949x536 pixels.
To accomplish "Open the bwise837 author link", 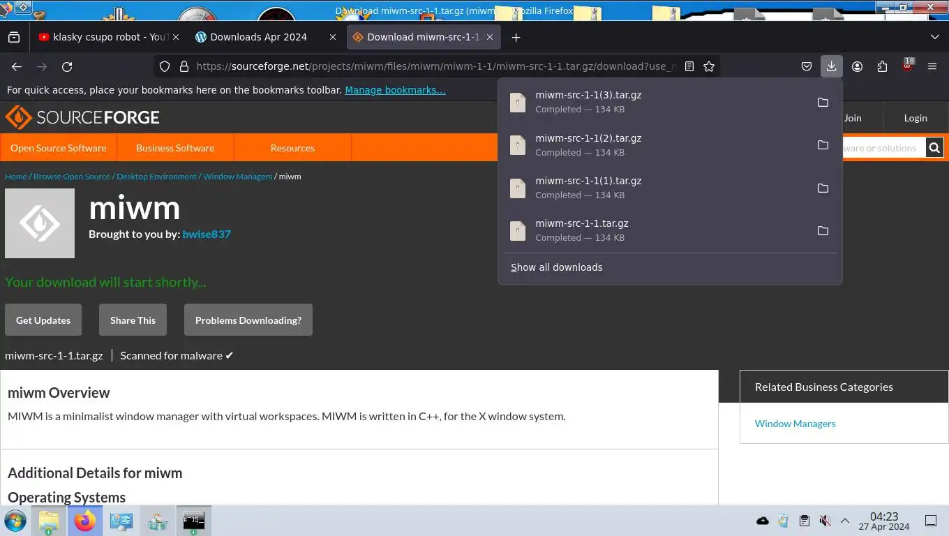I will click(207, 234).
